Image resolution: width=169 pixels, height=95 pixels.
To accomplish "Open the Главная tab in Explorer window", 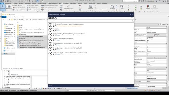I will (x=10, y=17).
